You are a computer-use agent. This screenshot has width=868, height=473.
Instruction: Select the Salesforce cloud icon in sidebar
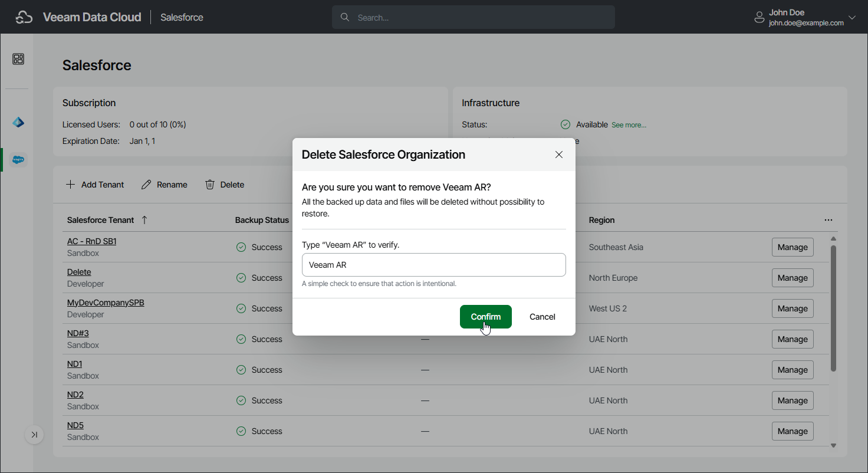click(18, 159)
